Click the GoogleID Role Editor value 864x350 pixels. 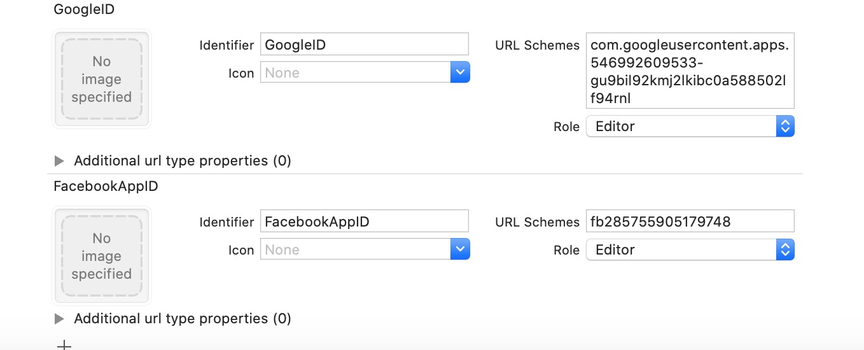(679, 126)
